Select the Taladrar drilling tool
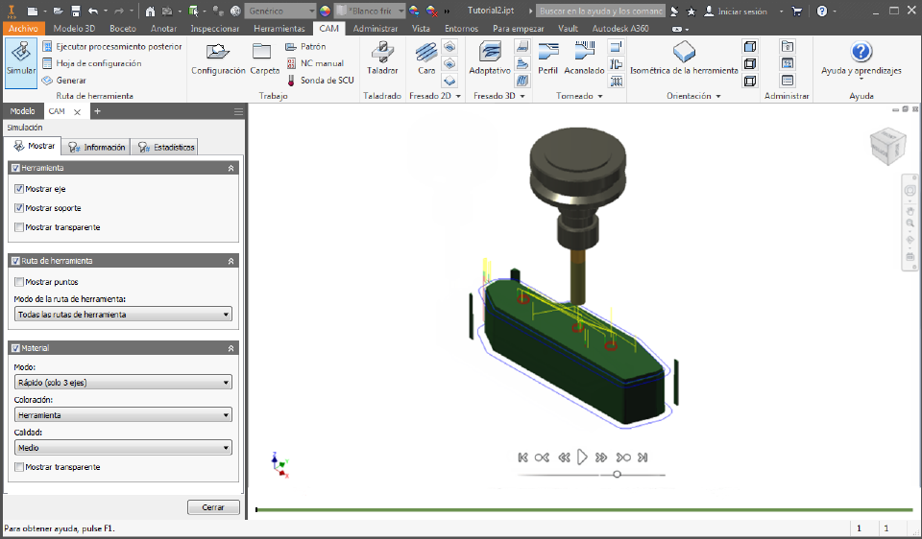This screenshot has width=922, height=539. (382, 59)
